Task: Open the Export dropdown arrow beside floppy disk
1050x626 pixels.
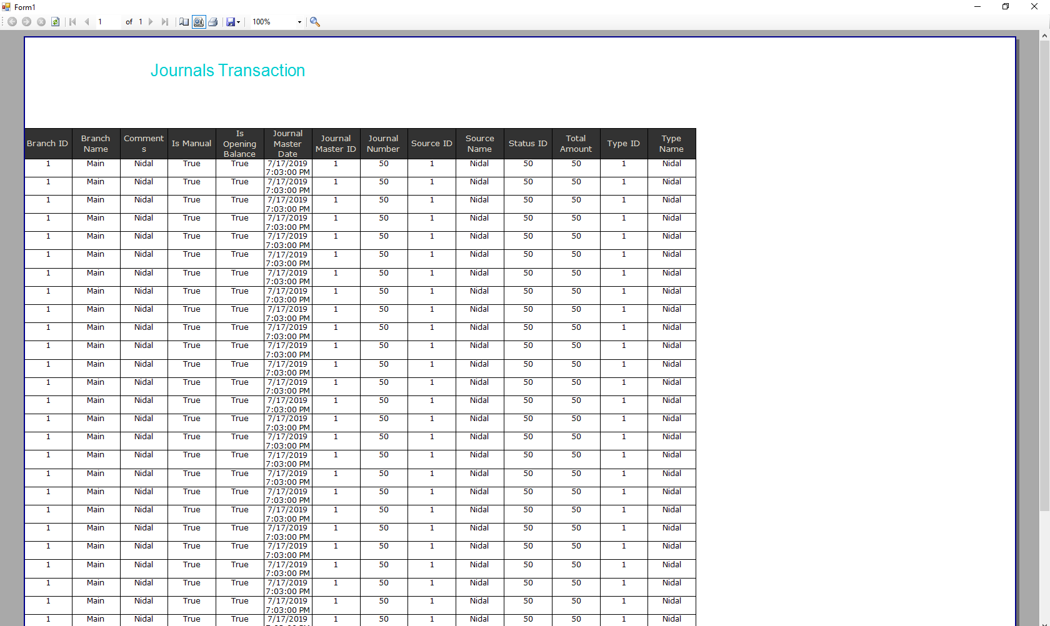Action: coord(238,22)
